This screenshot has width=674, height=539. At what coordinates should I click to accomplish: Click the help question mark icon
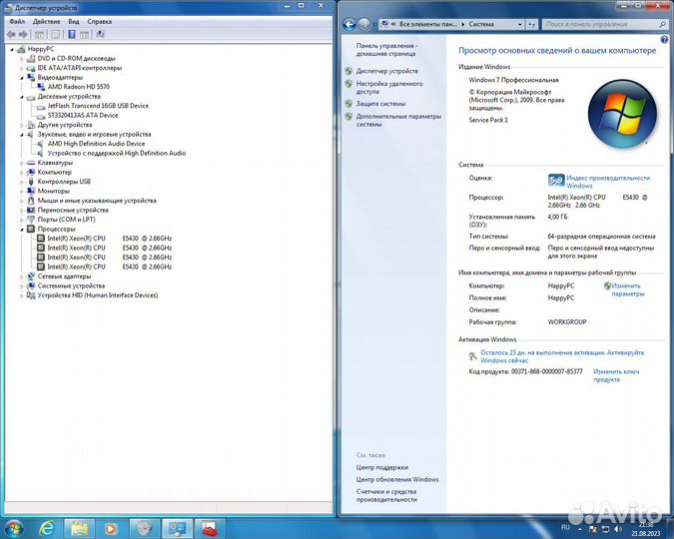click(665, 40)
